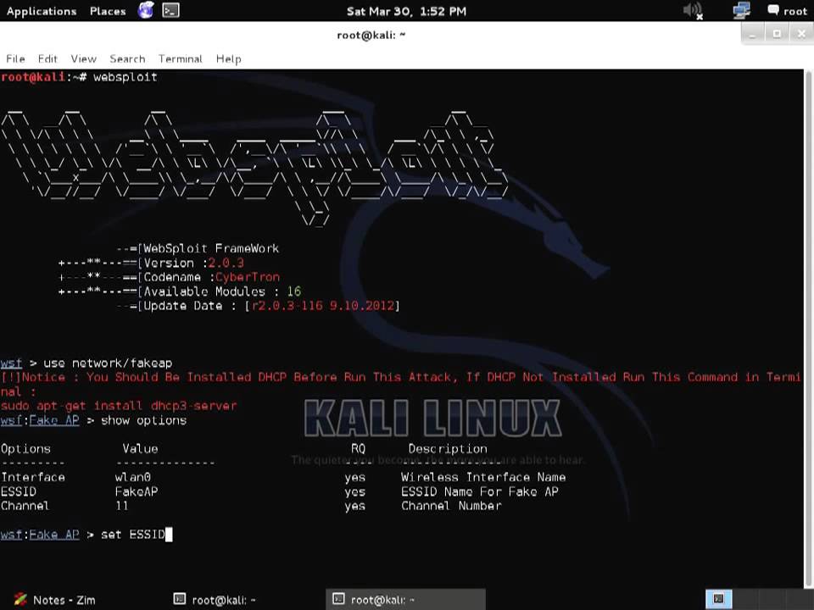Open the Places menu
Image resolution: width=814 pixels, height=610 pixels.
(x=108, y=11)
